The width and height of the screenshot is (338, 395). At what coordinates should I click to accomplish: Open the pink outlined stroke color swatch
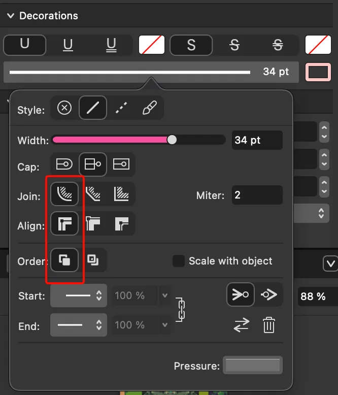click(318, 72)
